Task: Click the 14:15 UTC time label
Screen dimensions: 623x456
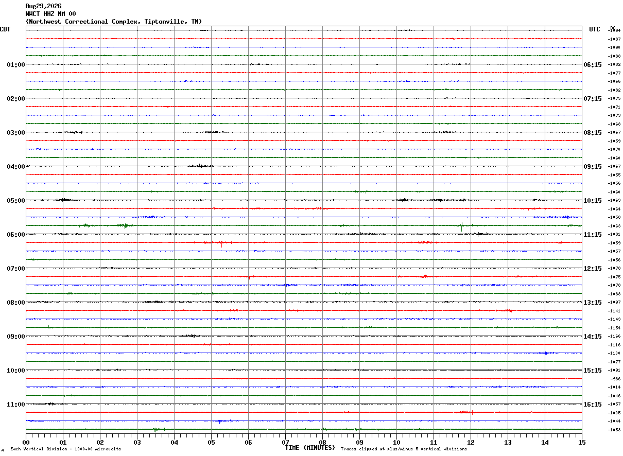Action: (x=592, y=337)
